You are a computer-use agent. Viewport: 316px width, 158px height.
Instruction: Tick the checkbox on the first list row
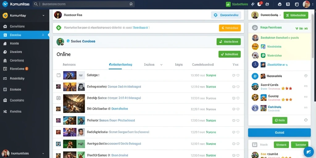(x=58, y=75)
